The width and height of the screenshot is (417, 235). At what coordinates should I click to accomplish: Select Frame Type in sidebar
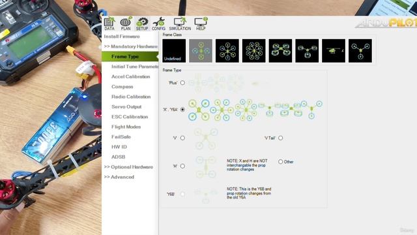point(130,57)
